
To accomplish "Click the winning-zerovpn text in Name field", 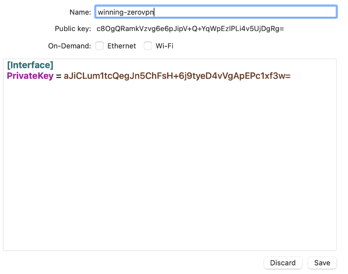I will pos(126,12).
